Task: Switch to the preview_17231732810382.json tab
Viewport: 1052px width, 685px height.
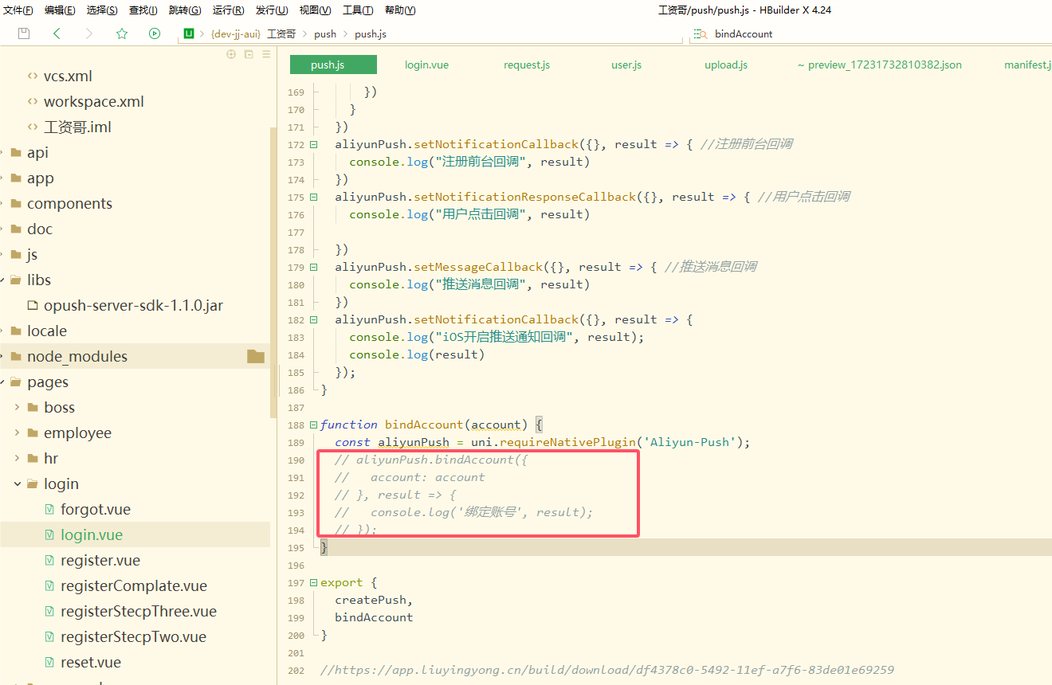Action: pyautogui.click(x=880, y=65)
